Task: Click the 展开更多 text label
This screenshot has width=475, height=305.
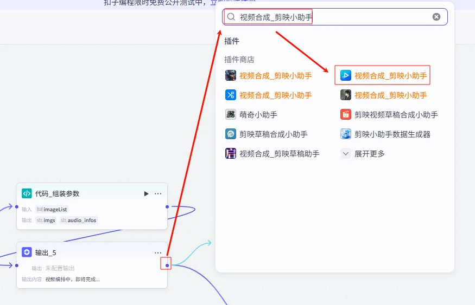Action: pyautogui.click(x=370, y=154)
